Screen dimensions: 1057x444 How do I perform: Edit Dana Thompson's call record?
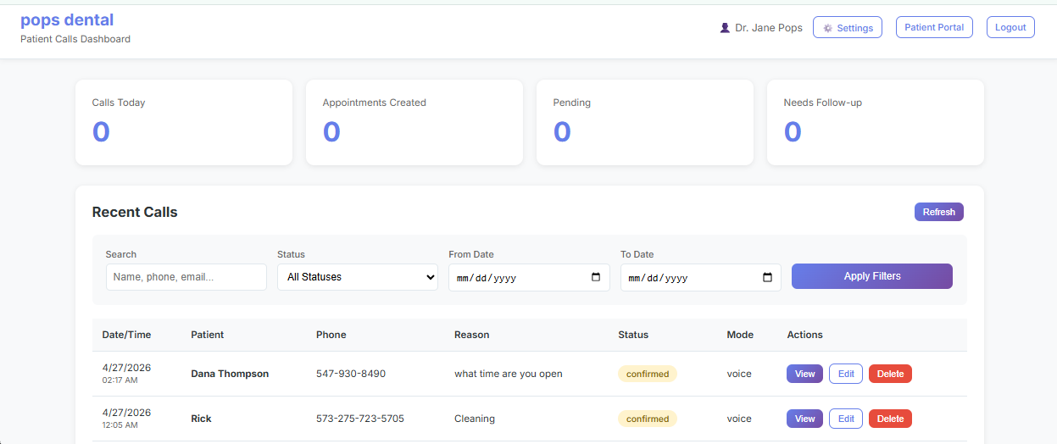pos(845,374)
